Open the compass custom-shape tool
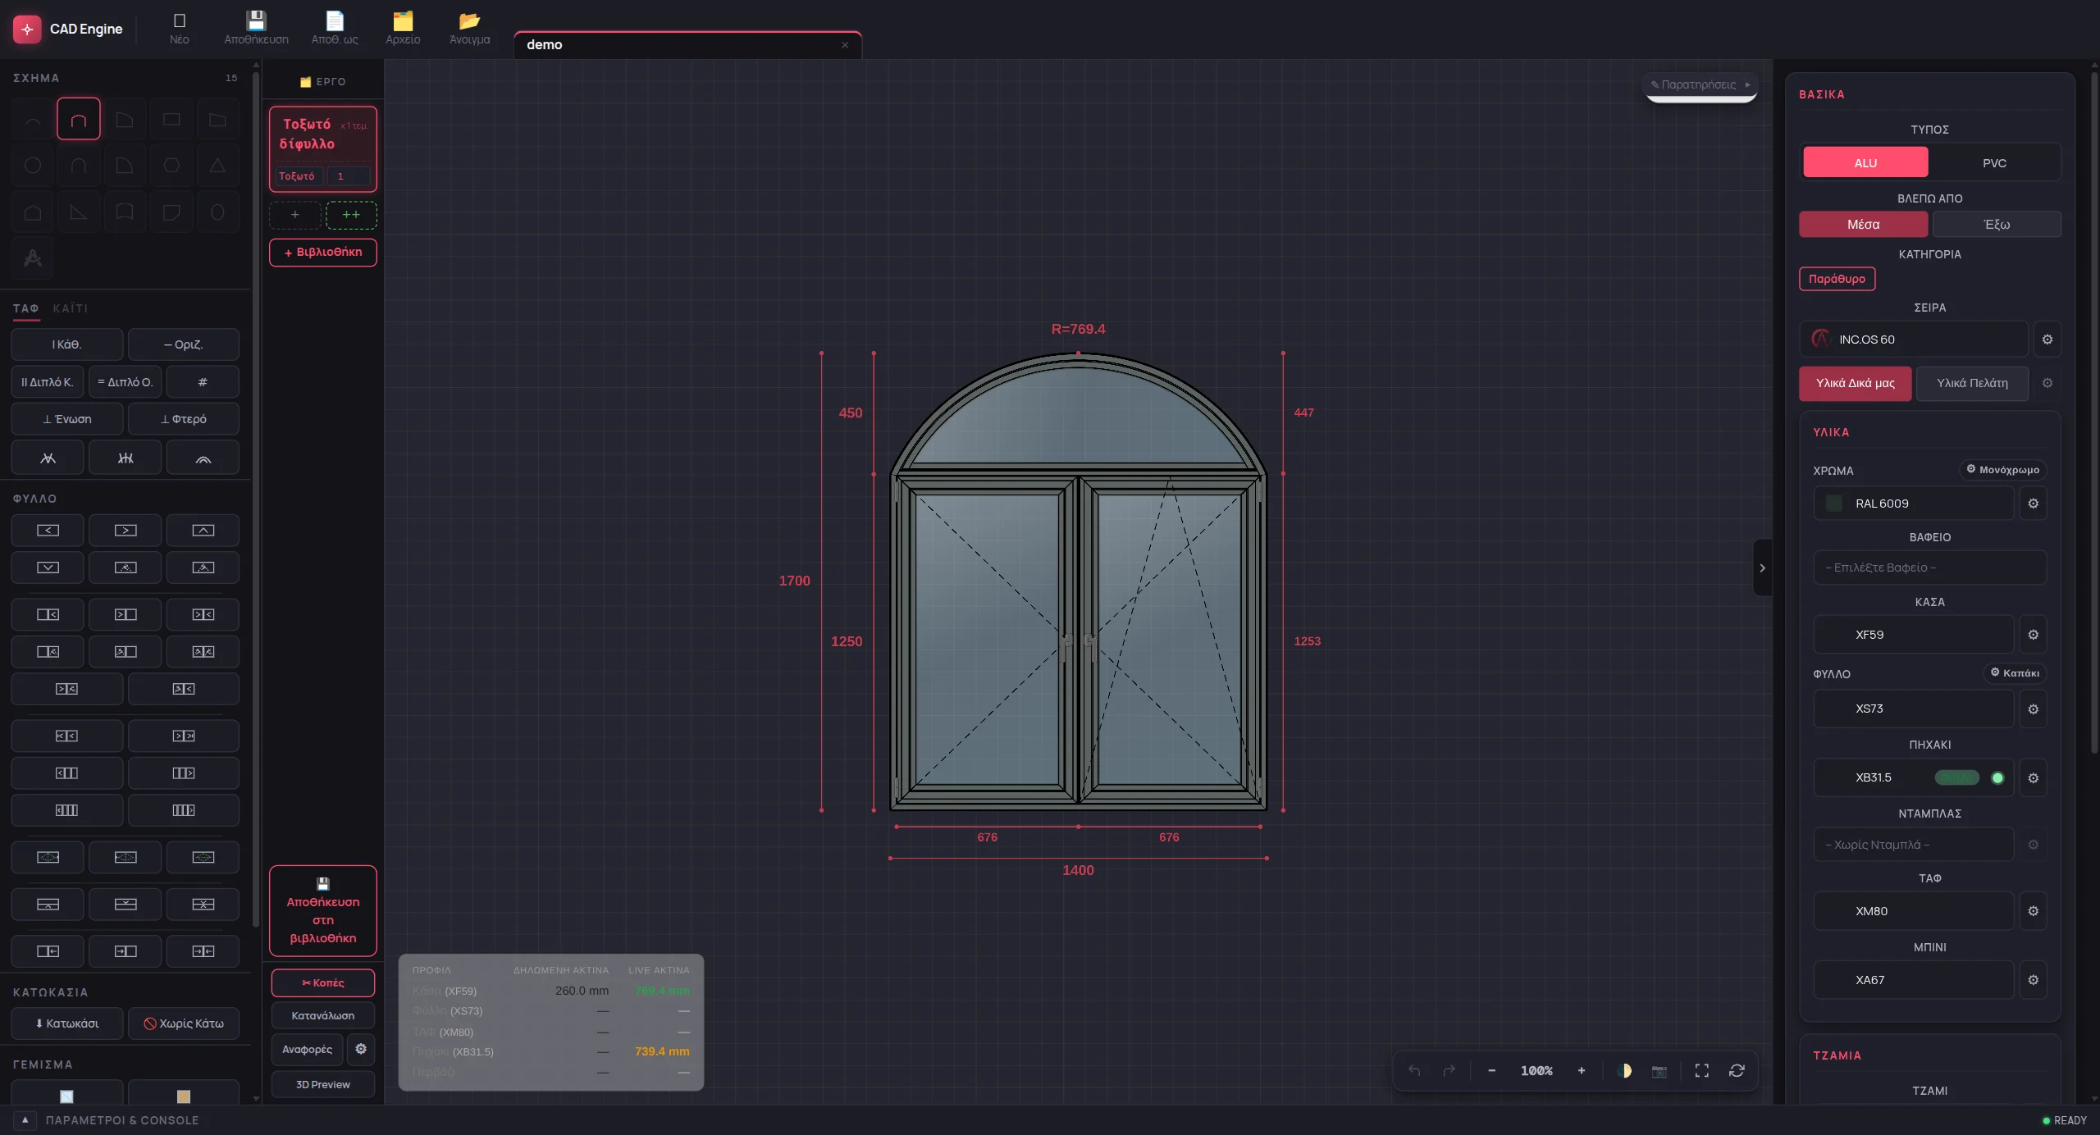The width and height of the screenshot is (2100, 1135). (33, 258)
